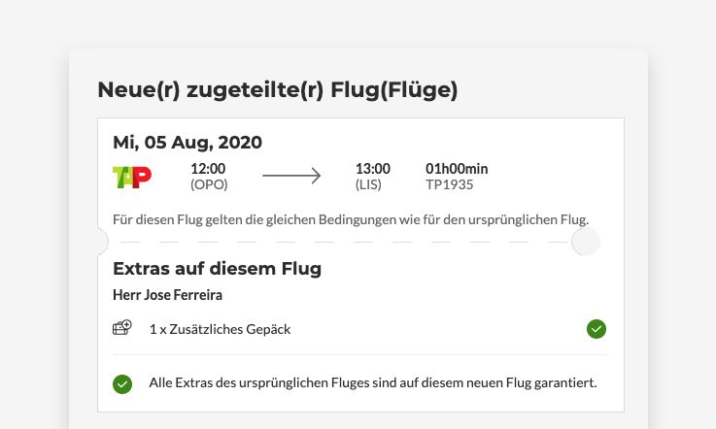Click the date Mi, 05 Aug, 2020
Screen dimensions: 716x429
[x=188, y=142]
